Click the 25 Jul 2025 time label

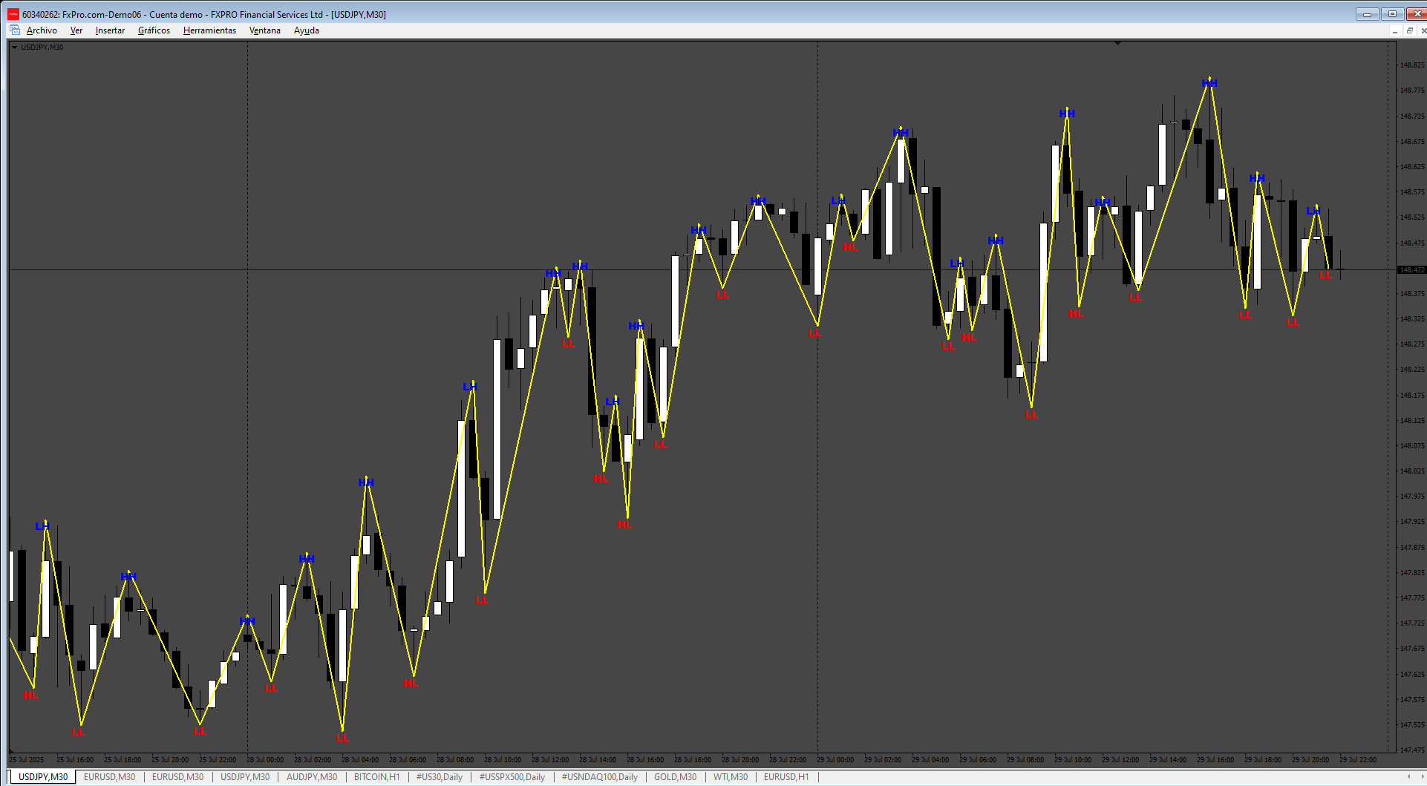click(x=27, y=760)
